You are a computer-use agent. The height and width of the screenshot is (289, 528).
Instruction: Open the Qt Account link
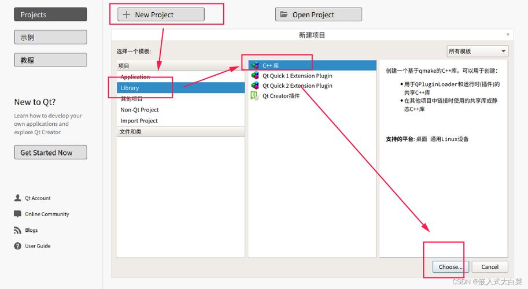pyautogui.click(x=38, y=198)
